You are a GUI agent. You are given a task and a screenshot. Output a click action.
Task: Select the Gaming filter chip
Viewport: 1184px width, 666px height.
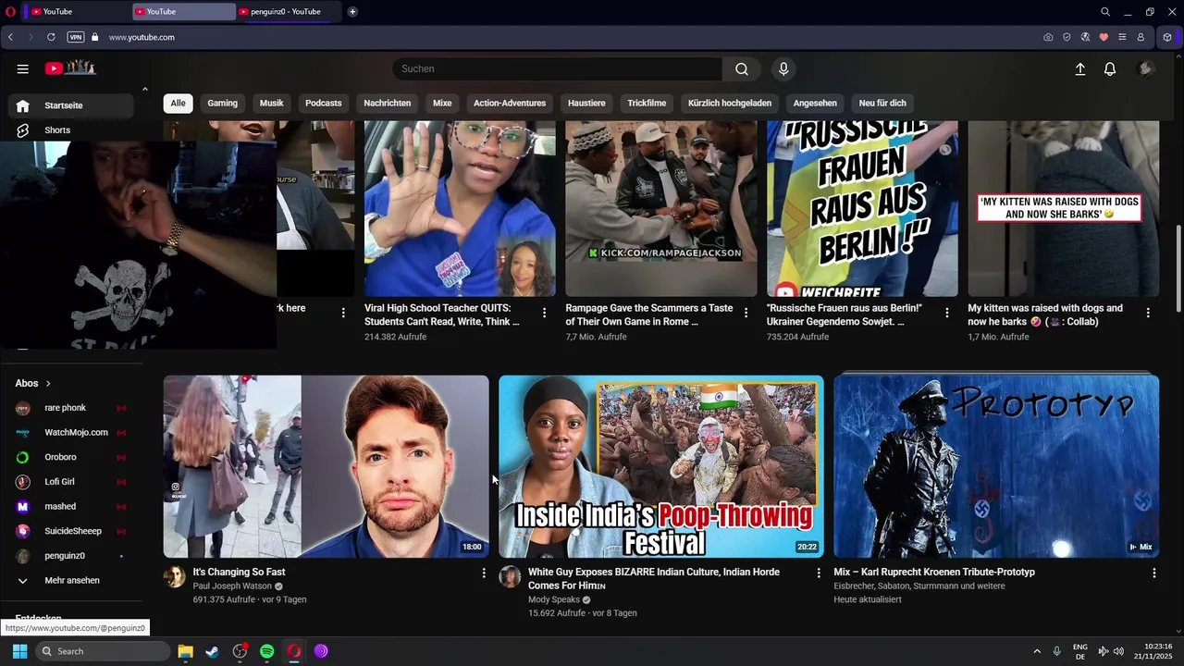(222, 103)
